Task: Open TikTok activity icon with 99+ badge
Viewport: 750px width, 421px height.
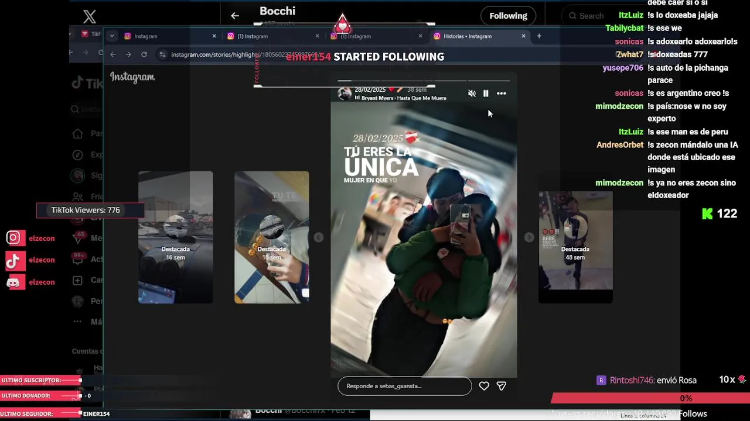Action: (78, 259)
